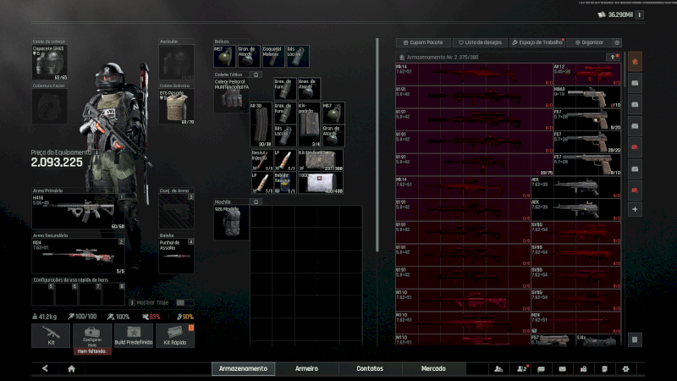Expand the Colete Tático lock icon
Screen dimensions: 677x381
(x=257, y=75)
